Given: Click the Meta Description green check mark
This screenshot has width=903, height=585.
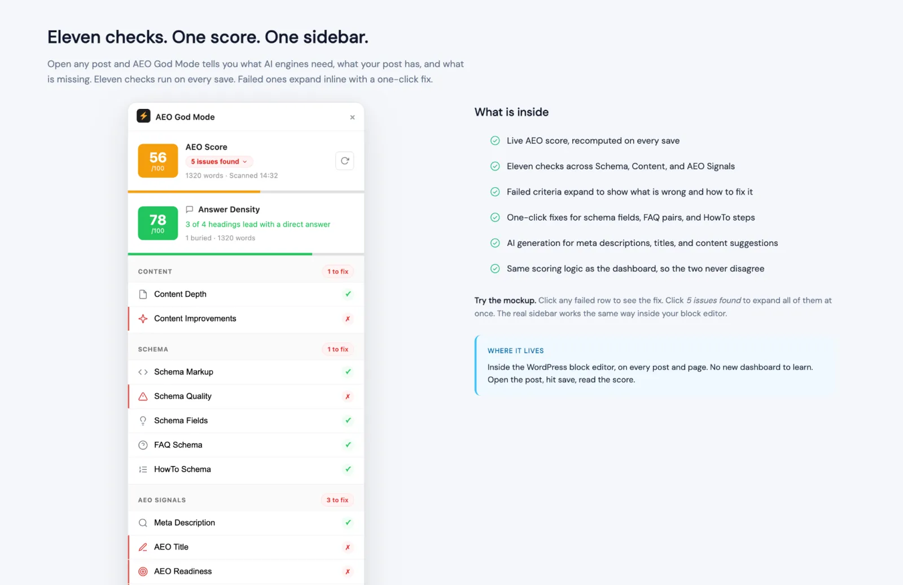Looking at the screenshot, I should (x=348, y=522).
